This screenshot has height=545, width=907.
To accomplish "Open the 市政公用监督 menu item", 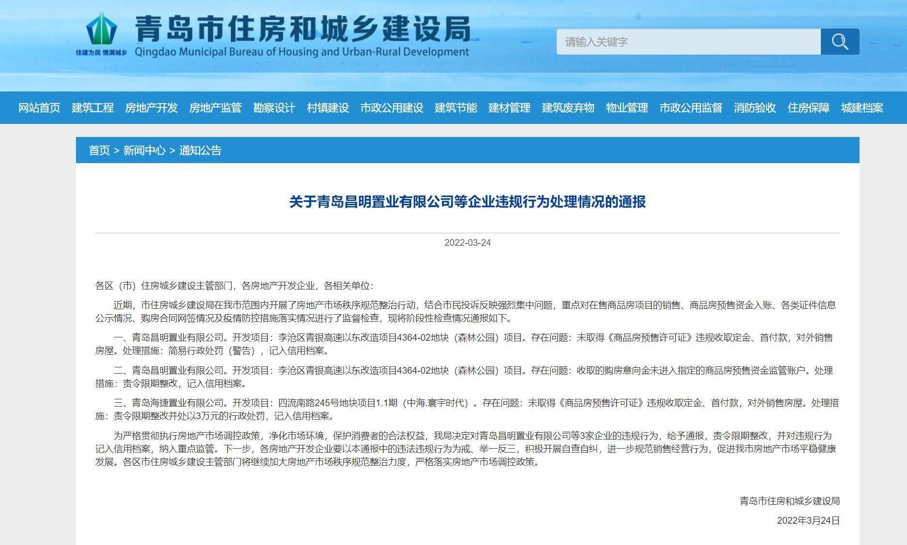I will [691, 108].
